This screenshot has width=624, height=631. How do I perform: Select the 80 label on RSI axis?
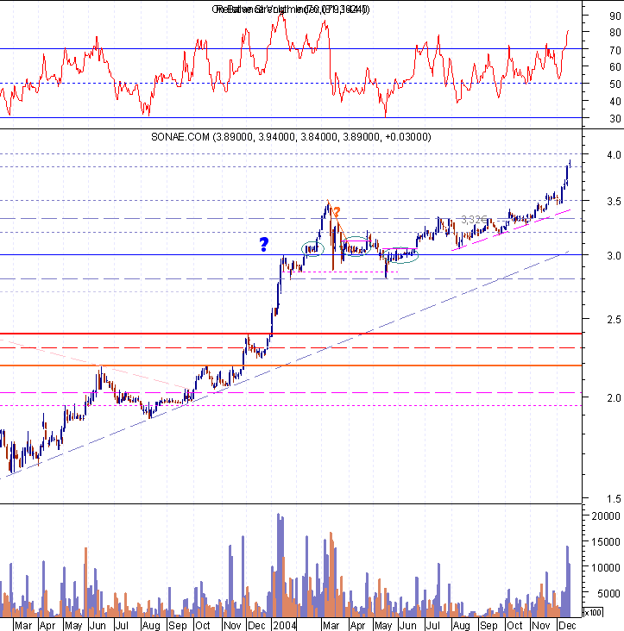(x=615, y=33)
